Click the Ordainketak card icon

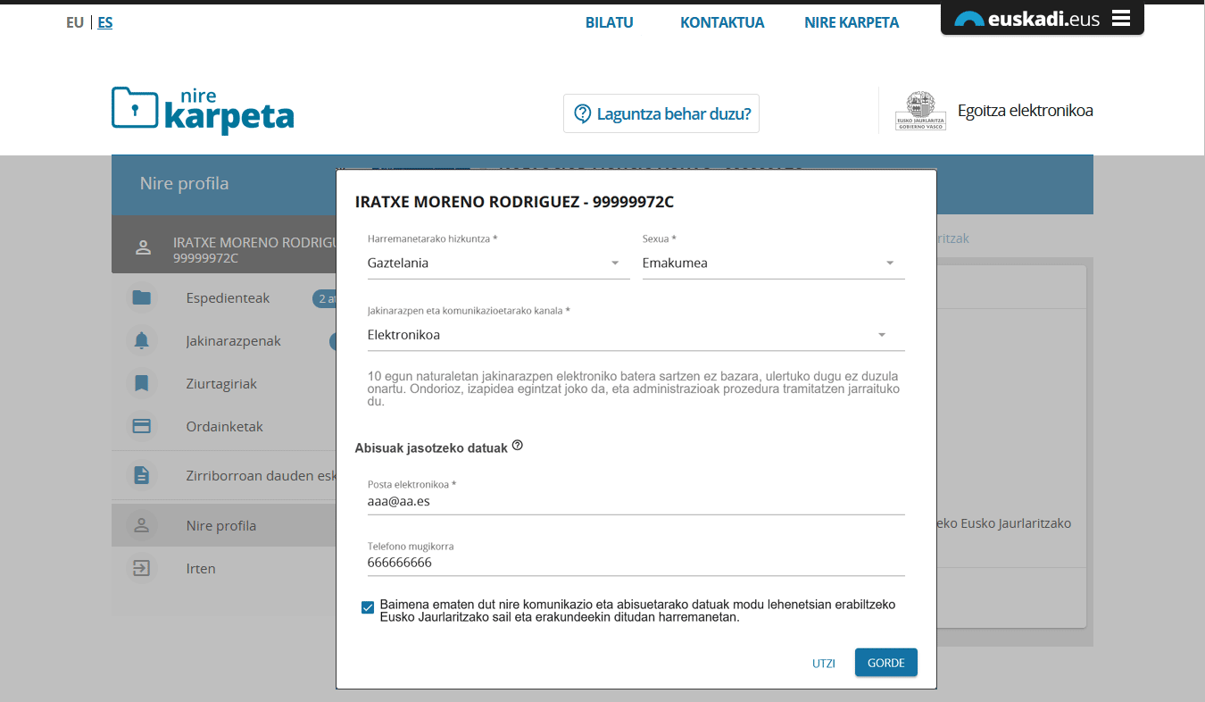141,427
